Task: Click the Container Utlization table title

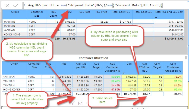Action: click(93, 58)
